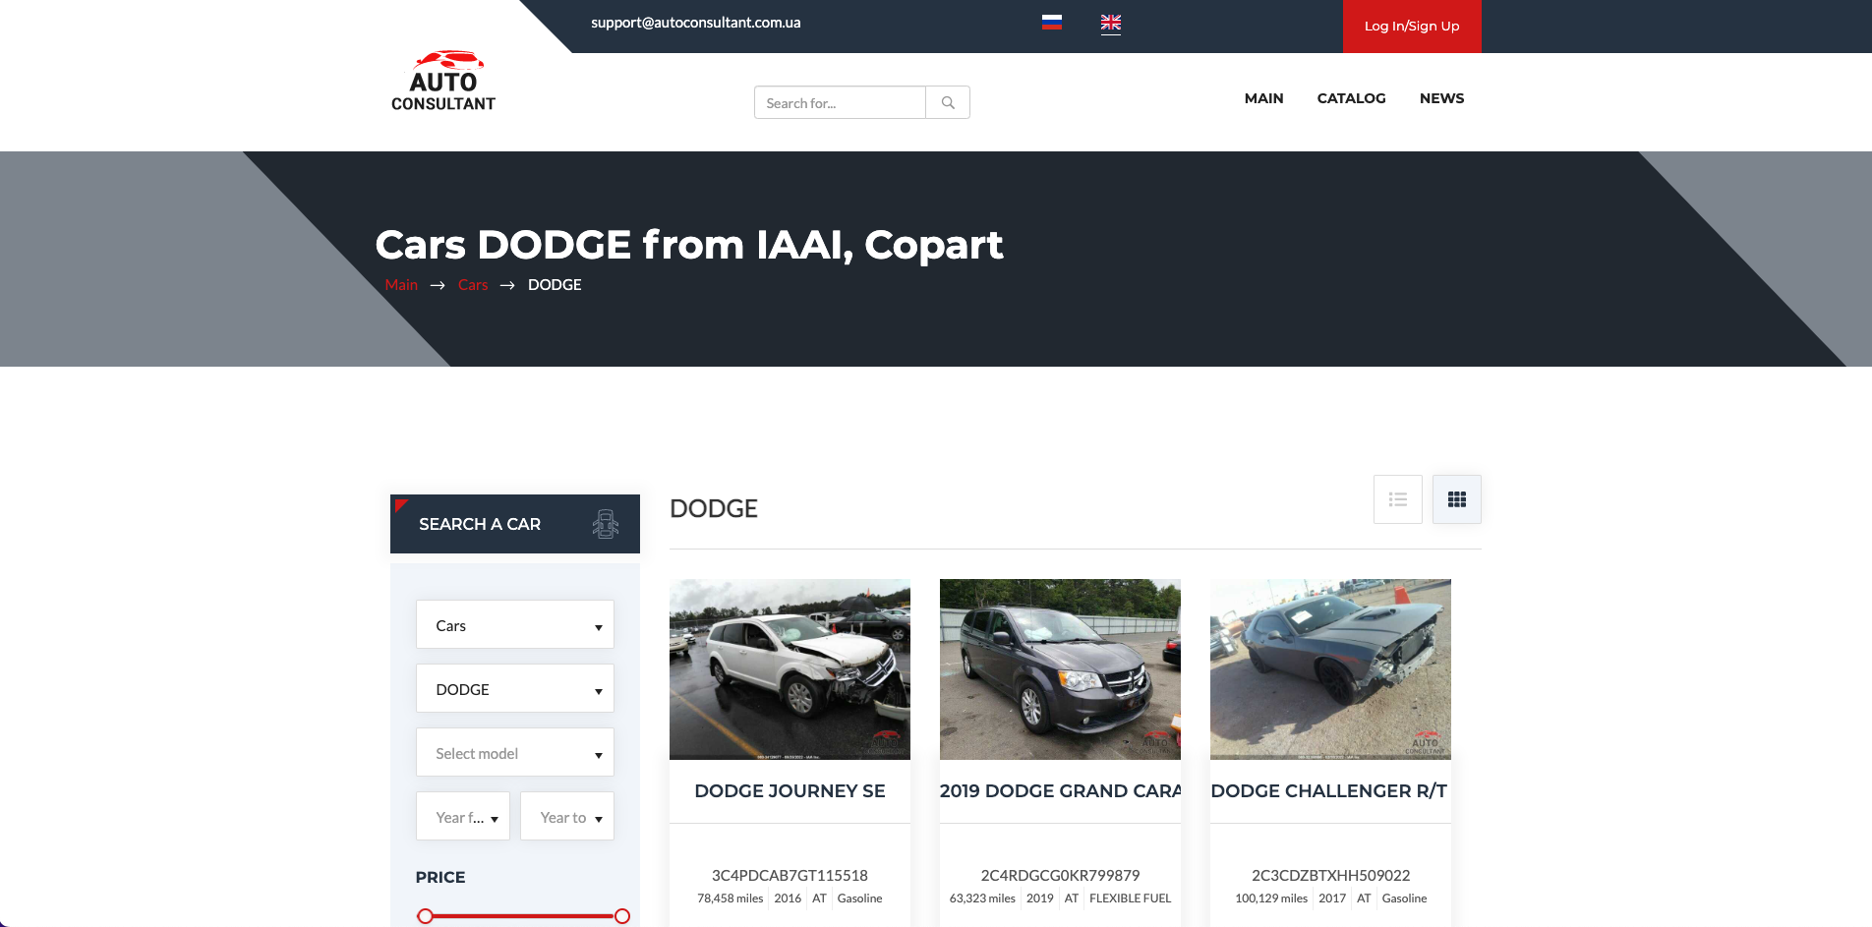The height and width of the screenshot is (927, 1872).
Task: Switch to list view of DODGE cars
Action: pyautogui.click(x=1397, y=498)
